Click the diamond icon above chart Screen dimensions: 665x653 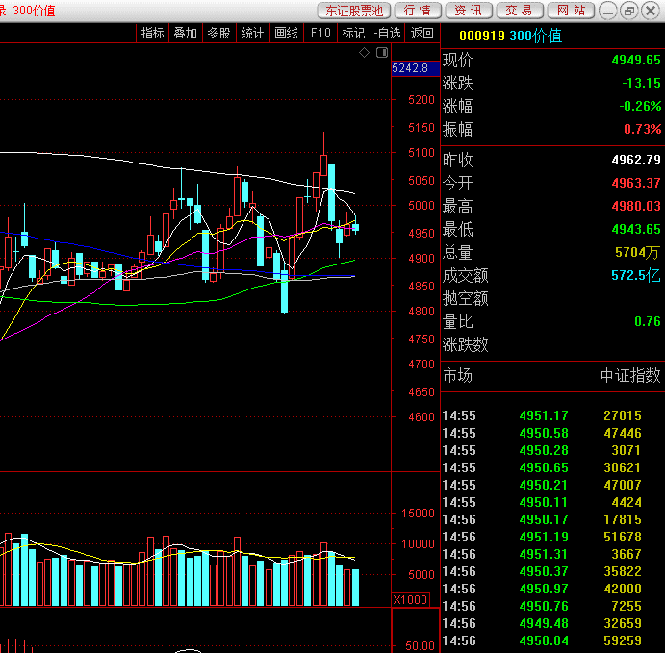(364, 53)
